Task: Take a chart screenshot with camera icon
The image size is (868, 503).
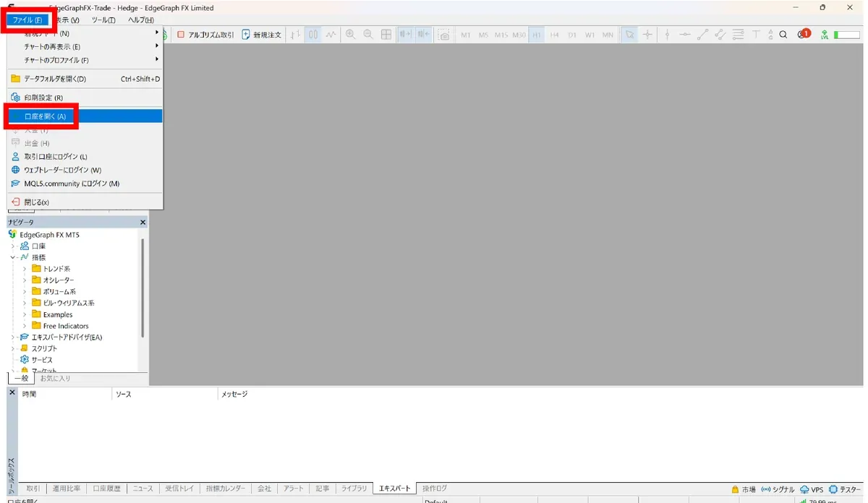Action: [x=444, y=34]
